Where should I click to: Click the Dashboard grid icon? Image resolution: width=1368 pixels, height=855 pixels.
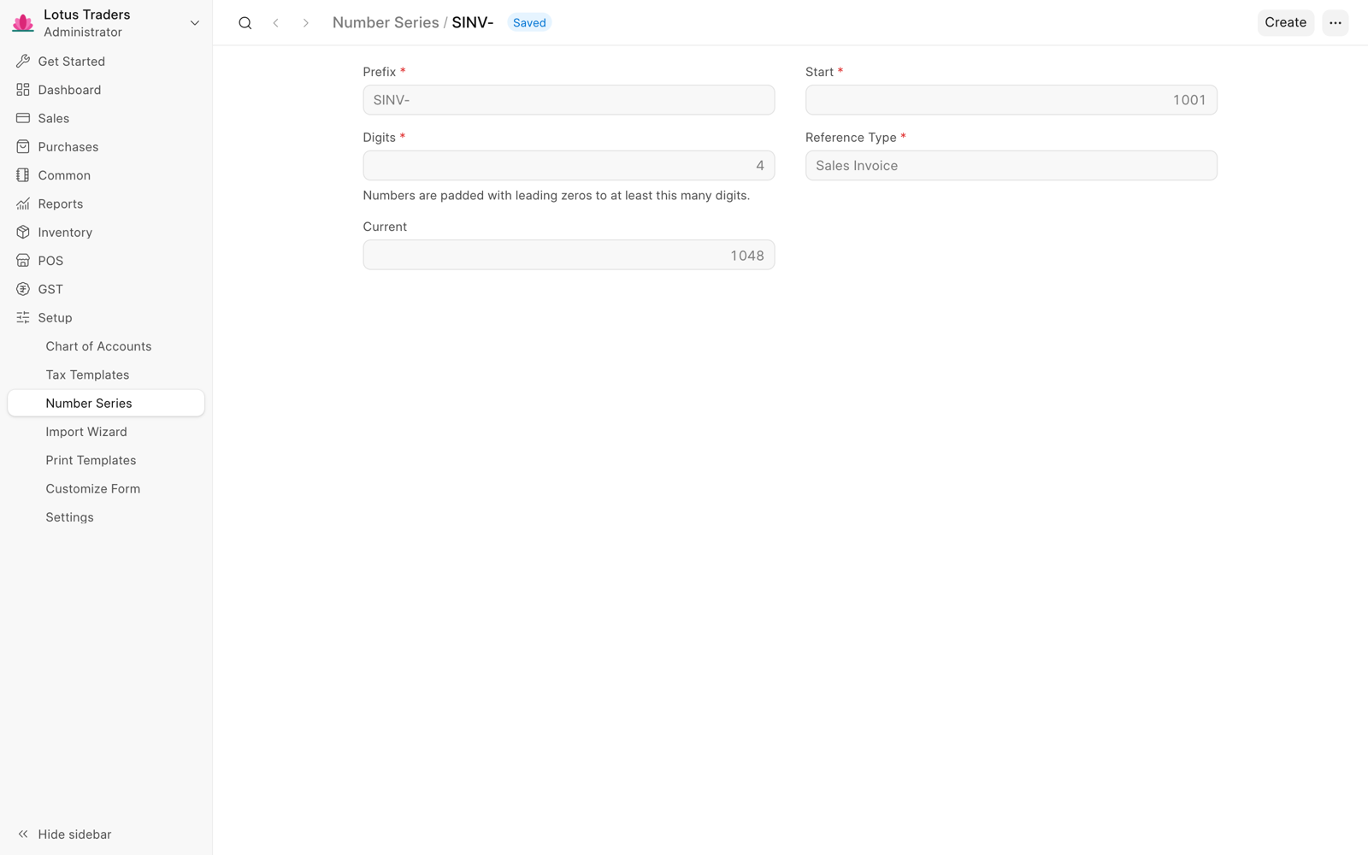23,90
